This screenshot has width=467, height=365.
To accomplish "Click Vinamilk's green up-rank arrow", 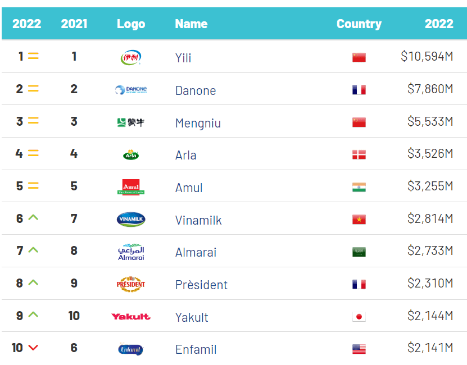I will point(33,218).
